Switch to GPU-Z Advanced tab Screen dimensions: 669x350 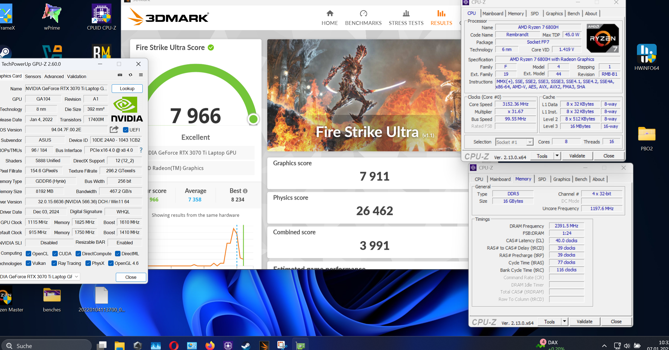click(54, 76)
